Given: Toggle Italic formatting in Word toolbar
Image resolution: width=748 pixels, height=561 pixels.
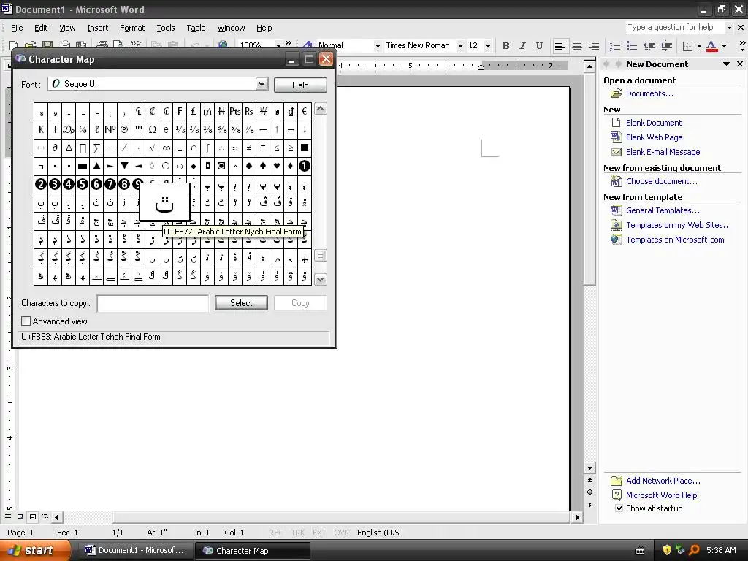Looking at the screenshot, I should (x=522, y=46).
